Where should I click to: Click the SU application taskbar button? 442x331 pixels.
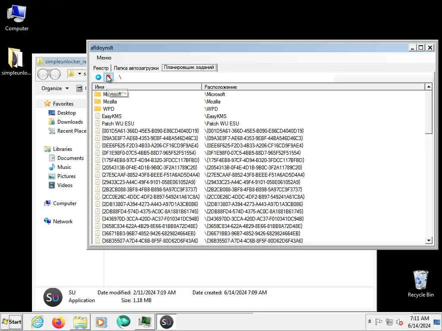point(166,322)
